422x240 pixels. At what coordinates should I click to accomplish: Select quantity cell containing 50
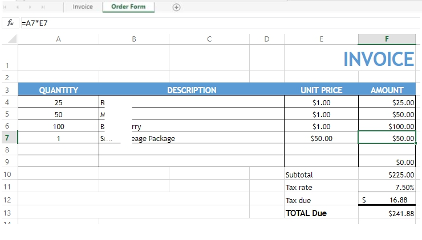58,114
